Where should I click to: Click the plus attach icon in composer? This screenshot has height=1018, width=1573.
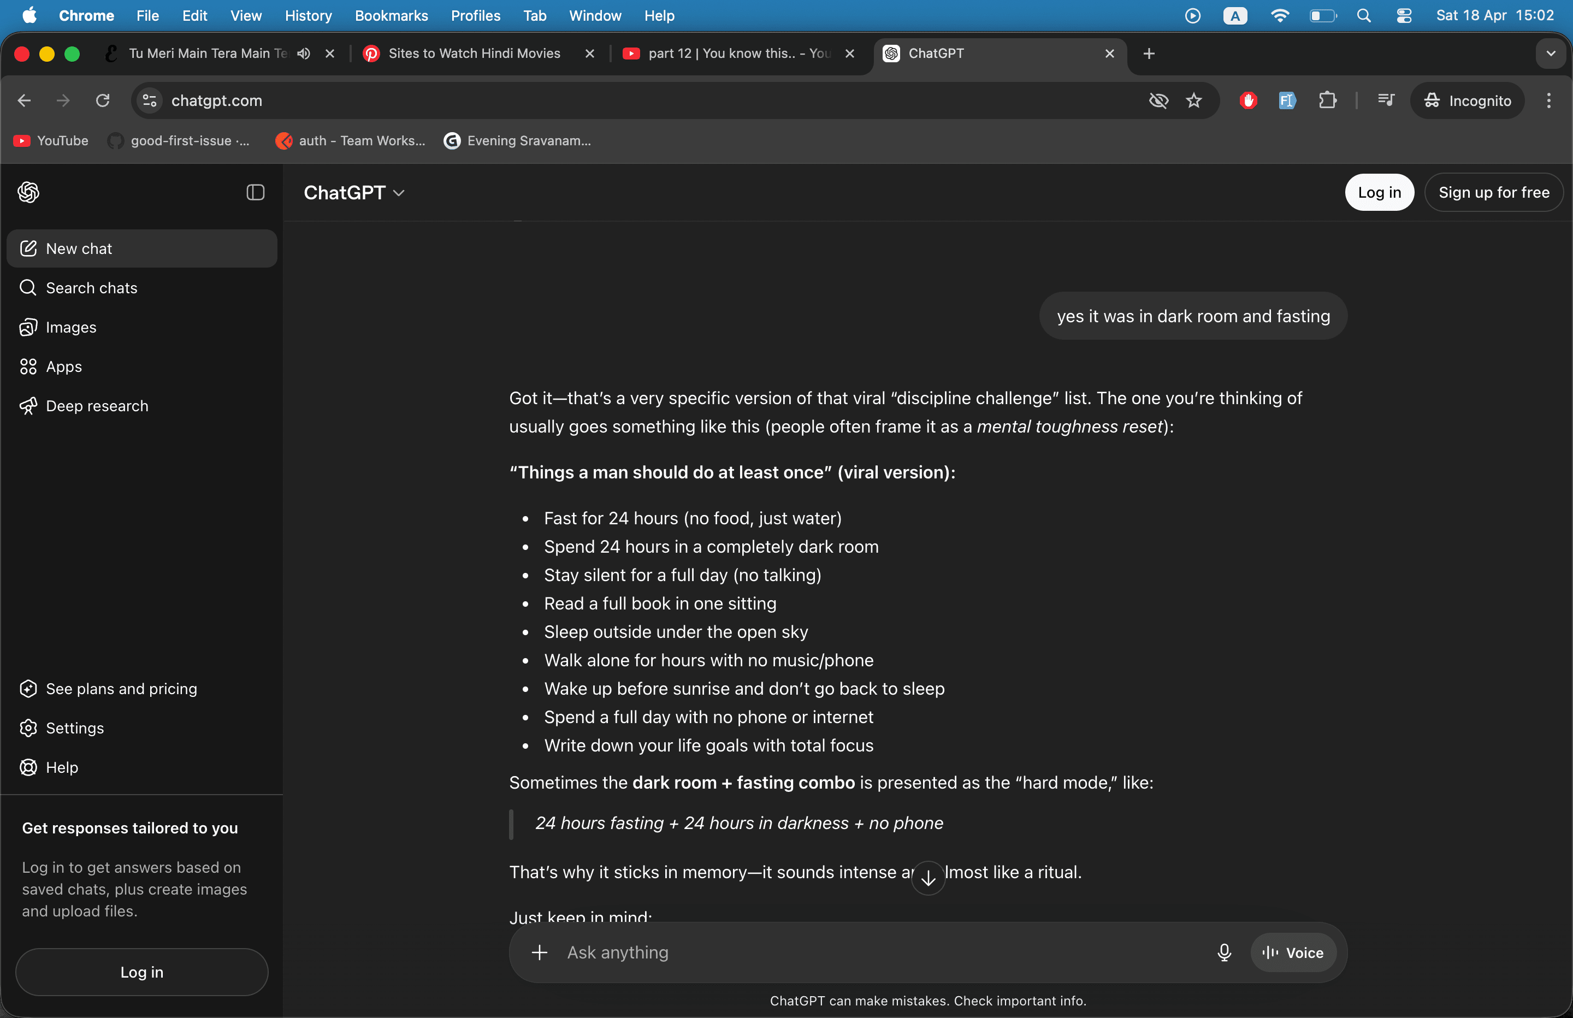pyautogui.click(x=539, y=952)
